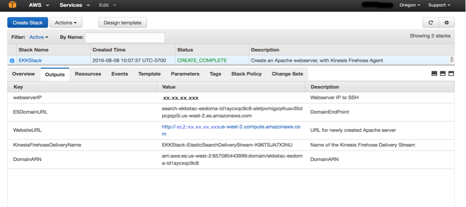The height and width of the screenshot is (207, 466).
Task: Click the Design template button
Action: point(122,23)
